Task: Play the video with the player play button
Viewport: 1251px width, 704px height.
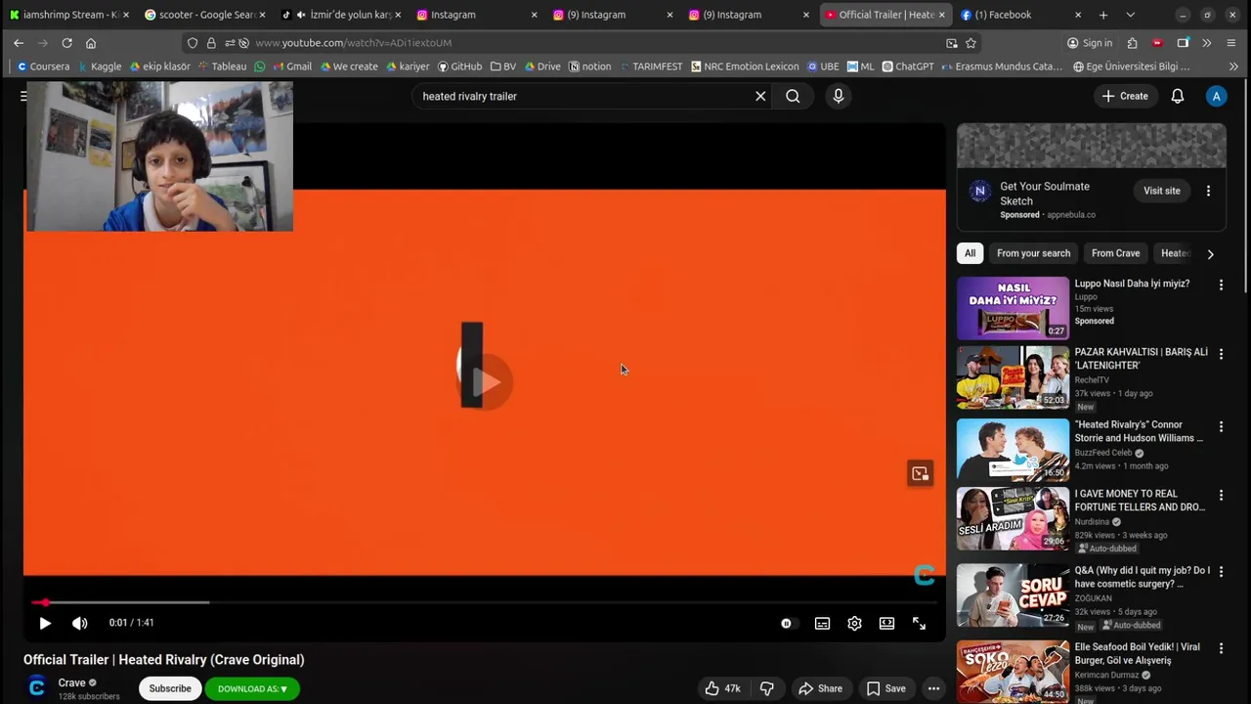Action: point(45,623)
